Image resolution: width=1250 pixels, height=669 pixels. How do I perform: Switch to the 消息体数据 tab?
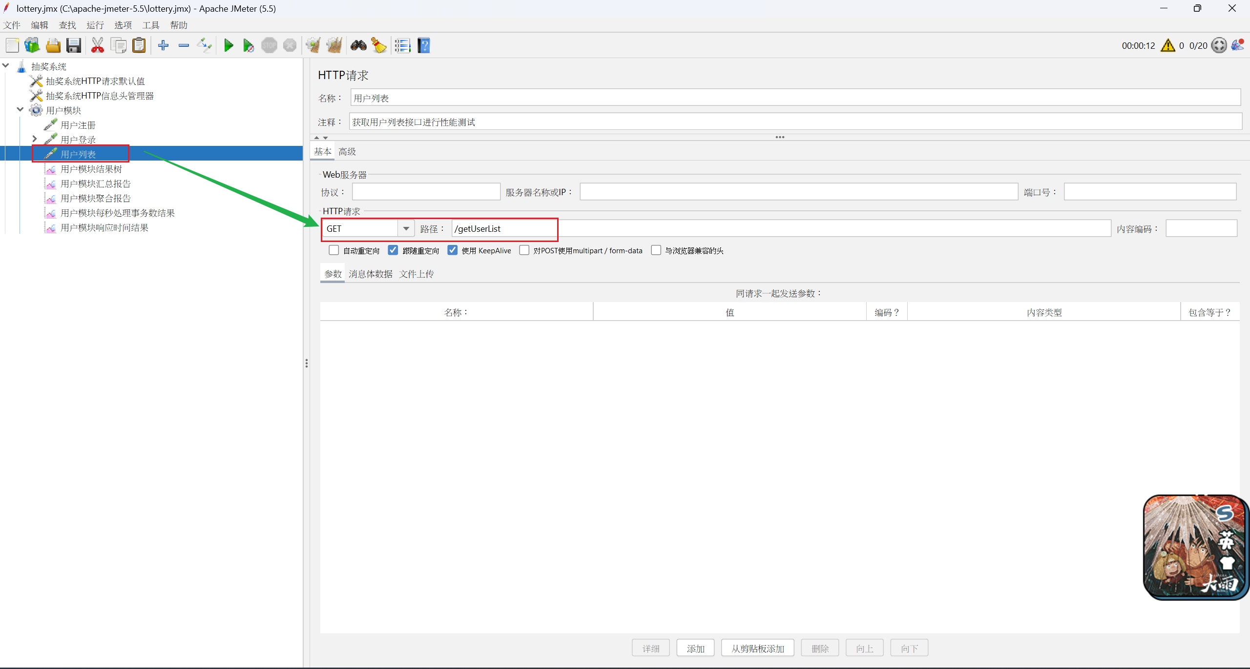[x=370, y=274]
